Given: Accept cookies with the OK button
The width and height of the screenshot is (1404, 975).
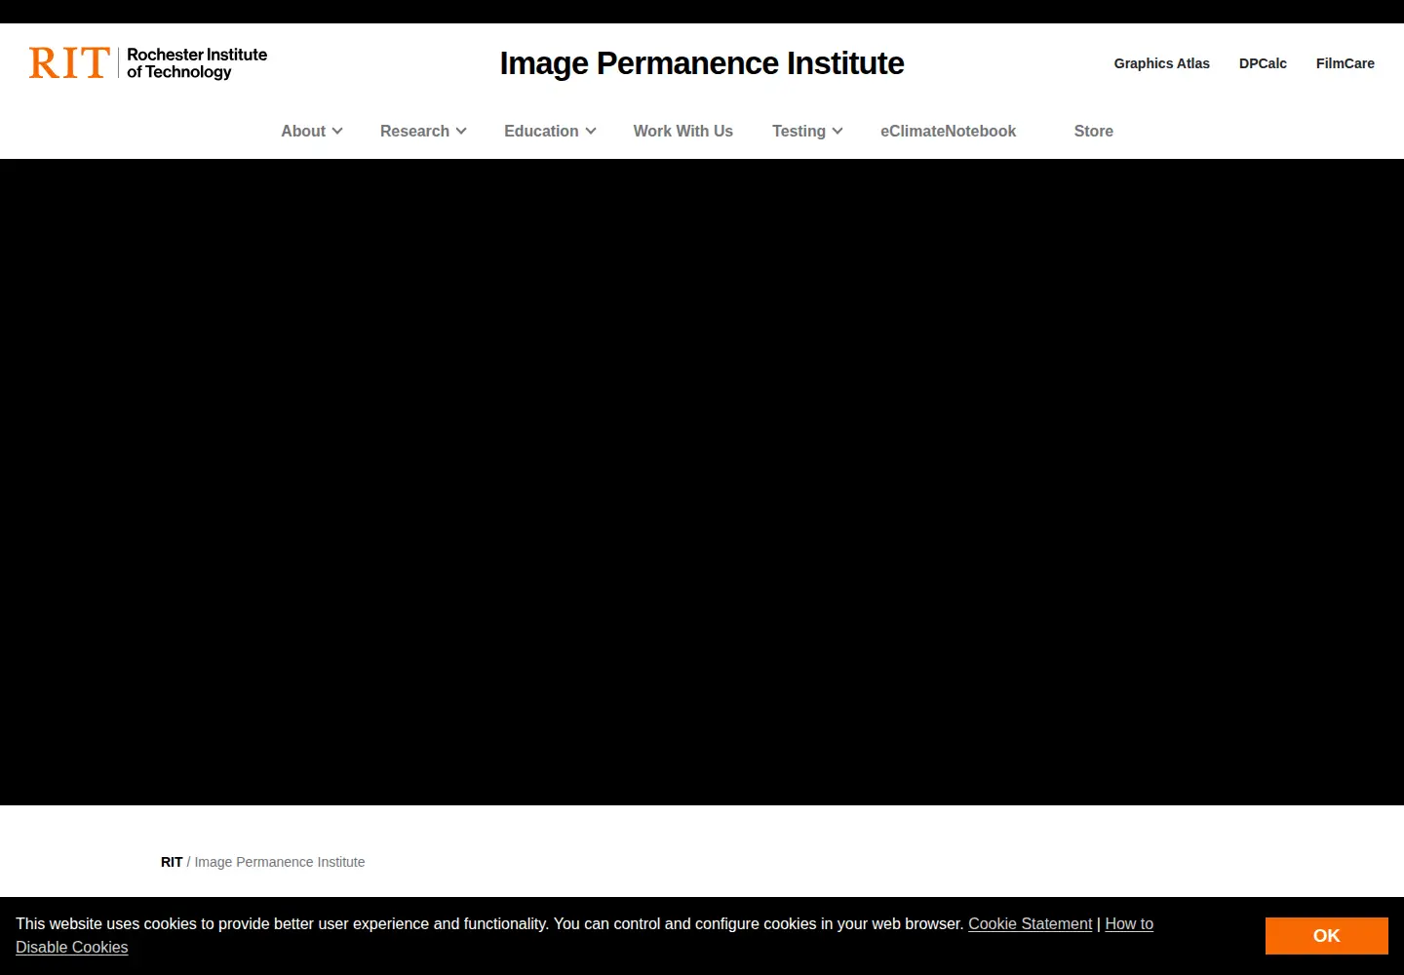Looking at the screenshot, I should coord(1326,936).
